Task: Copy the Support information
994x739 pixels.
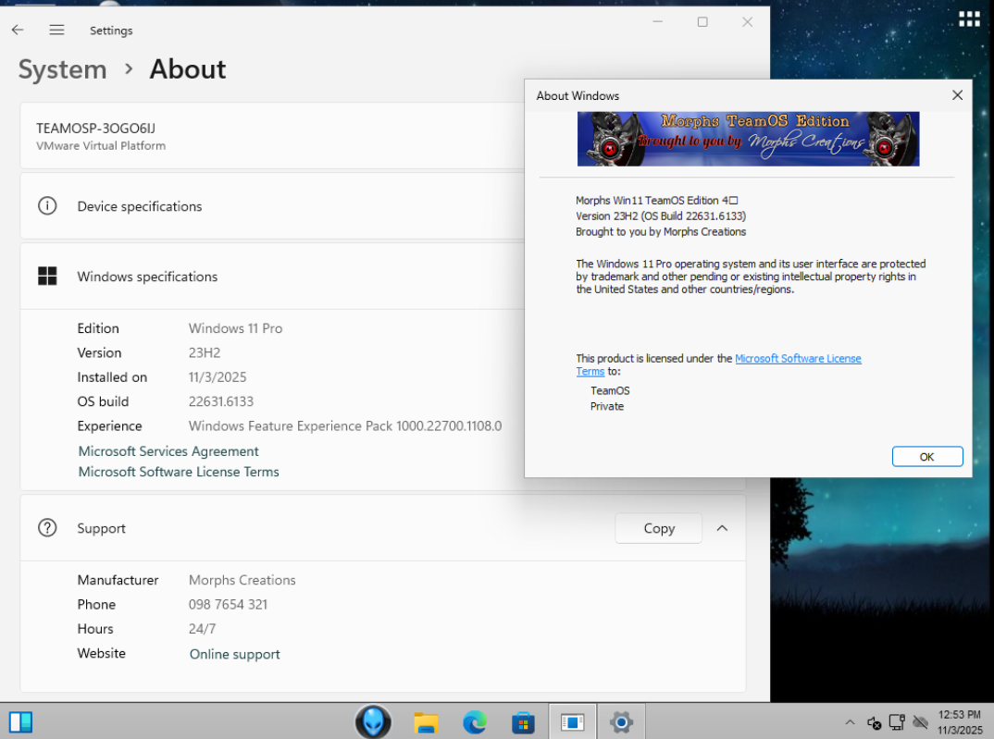Action: tap(658, 528)
